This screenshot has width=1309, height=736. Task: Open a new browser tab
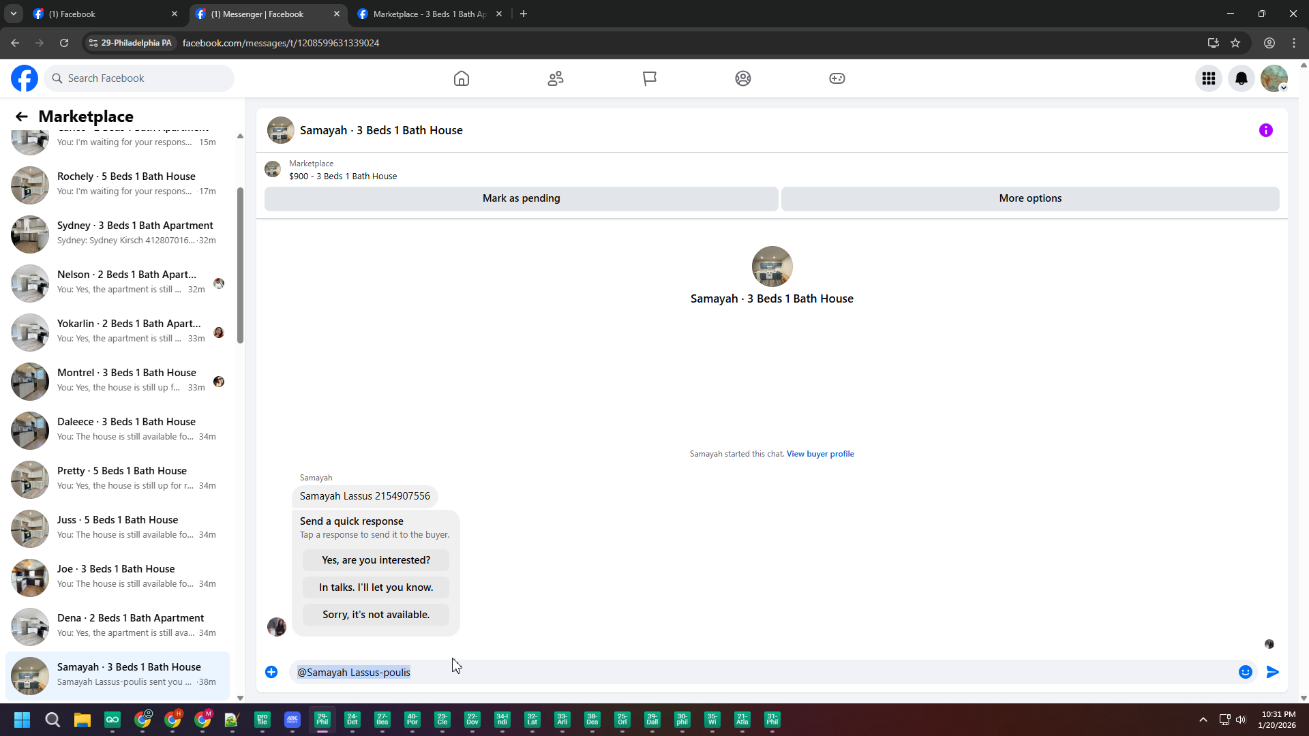click(x=524, y=14)
